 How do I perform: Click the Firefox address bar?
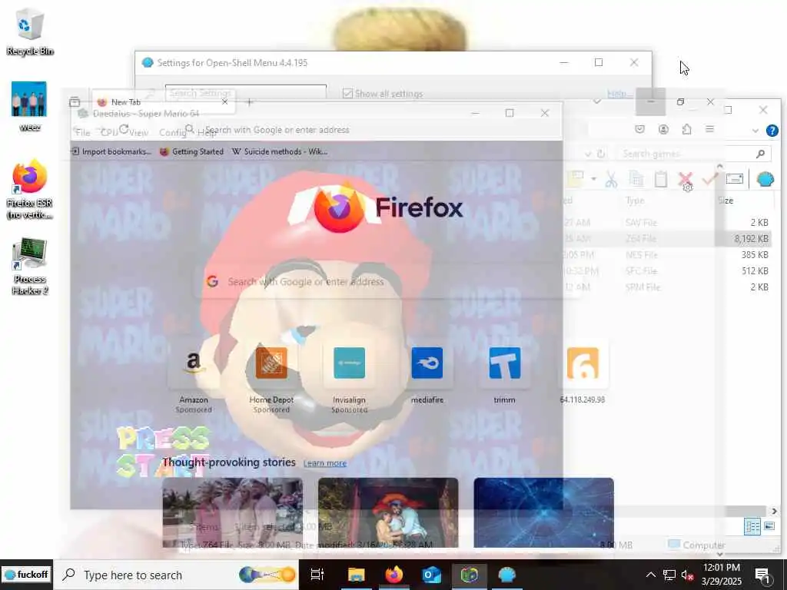coord(381,130)
